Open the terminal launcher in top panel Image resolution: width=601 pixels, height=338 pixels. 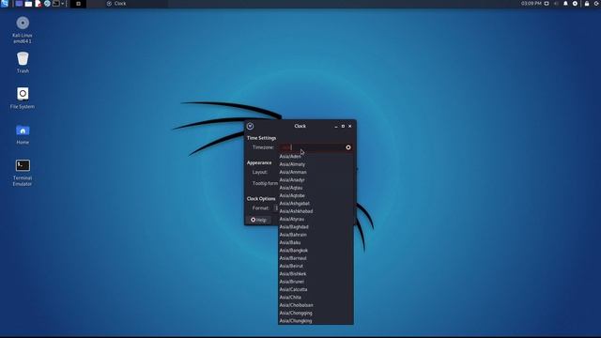click(56, 4)
